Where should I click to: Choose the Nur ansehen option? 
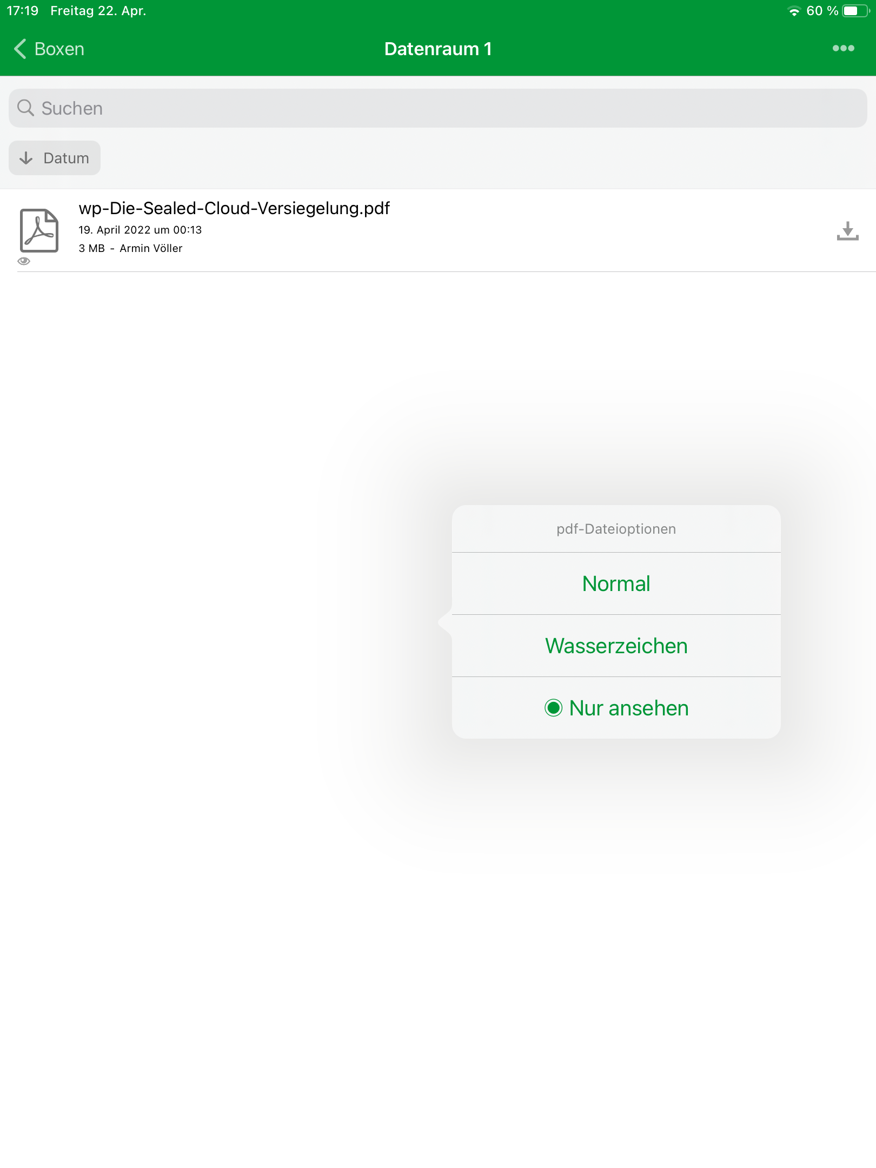pyautogui.click(x=616, y=708)
